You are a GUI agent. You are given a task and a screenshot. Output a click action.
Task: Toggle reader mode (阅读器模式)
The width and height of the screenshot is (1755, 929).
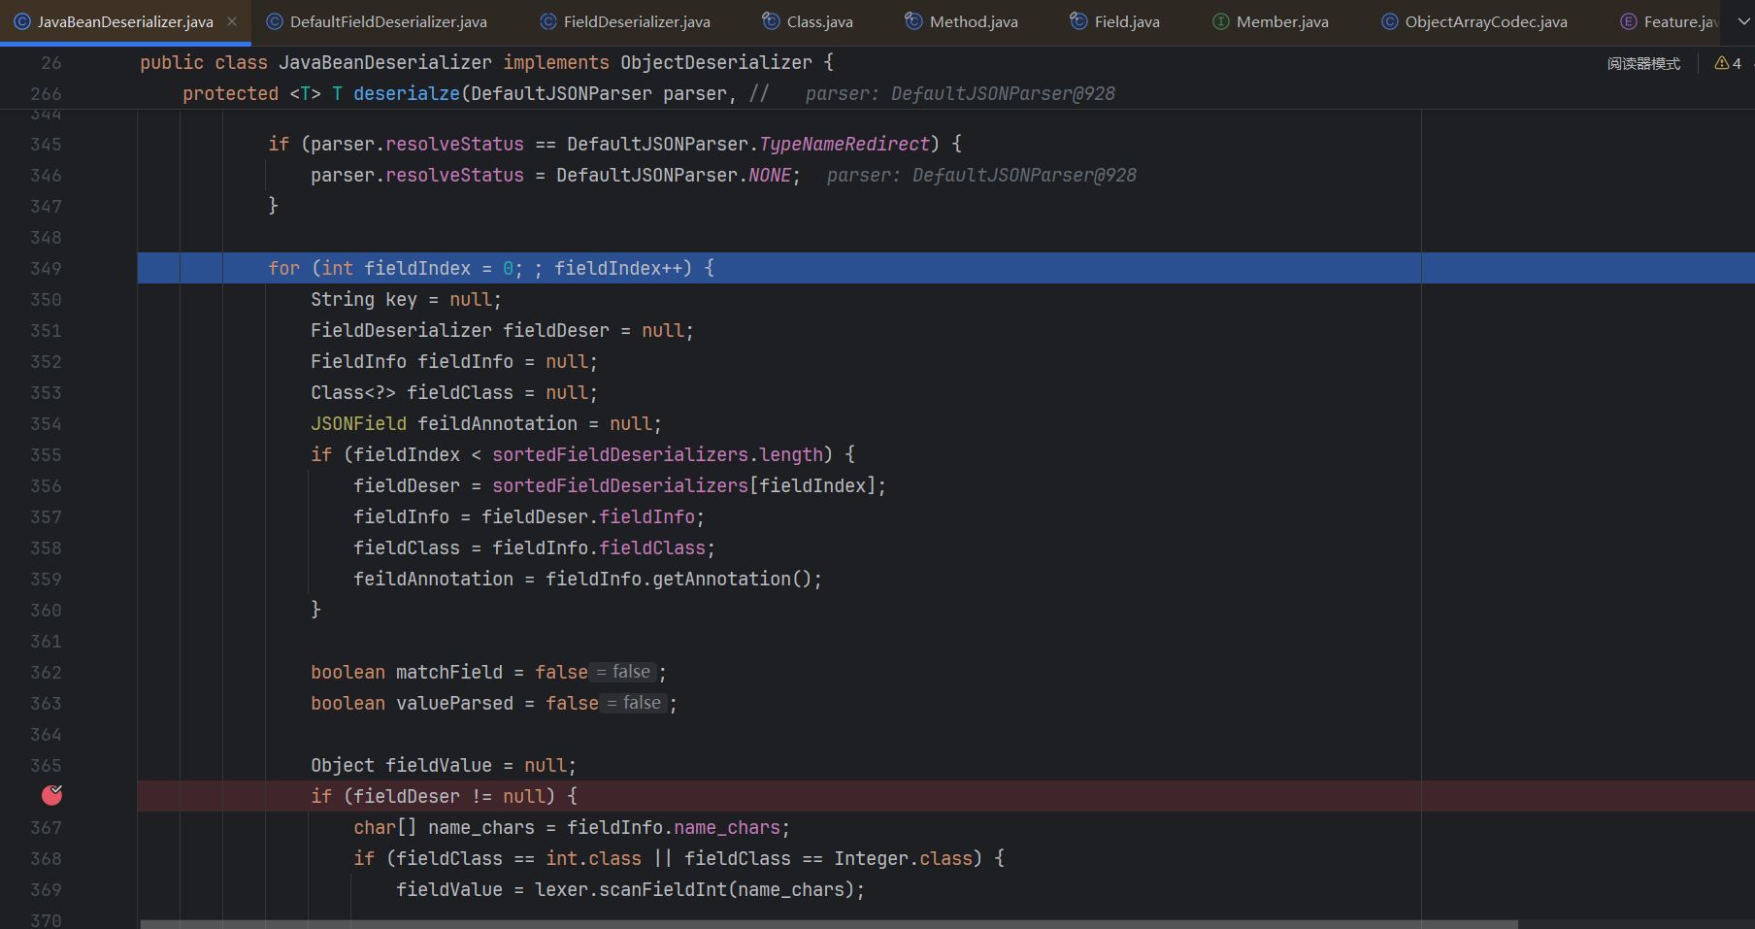pos(1643,63)
